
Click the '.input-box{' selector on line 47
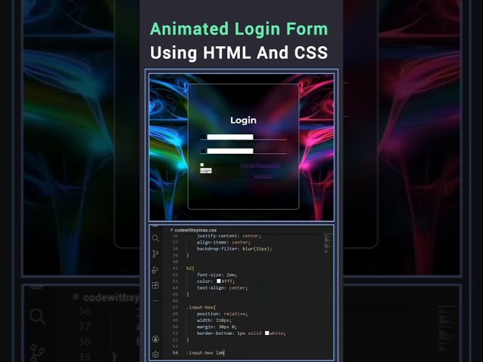(201, 307)
